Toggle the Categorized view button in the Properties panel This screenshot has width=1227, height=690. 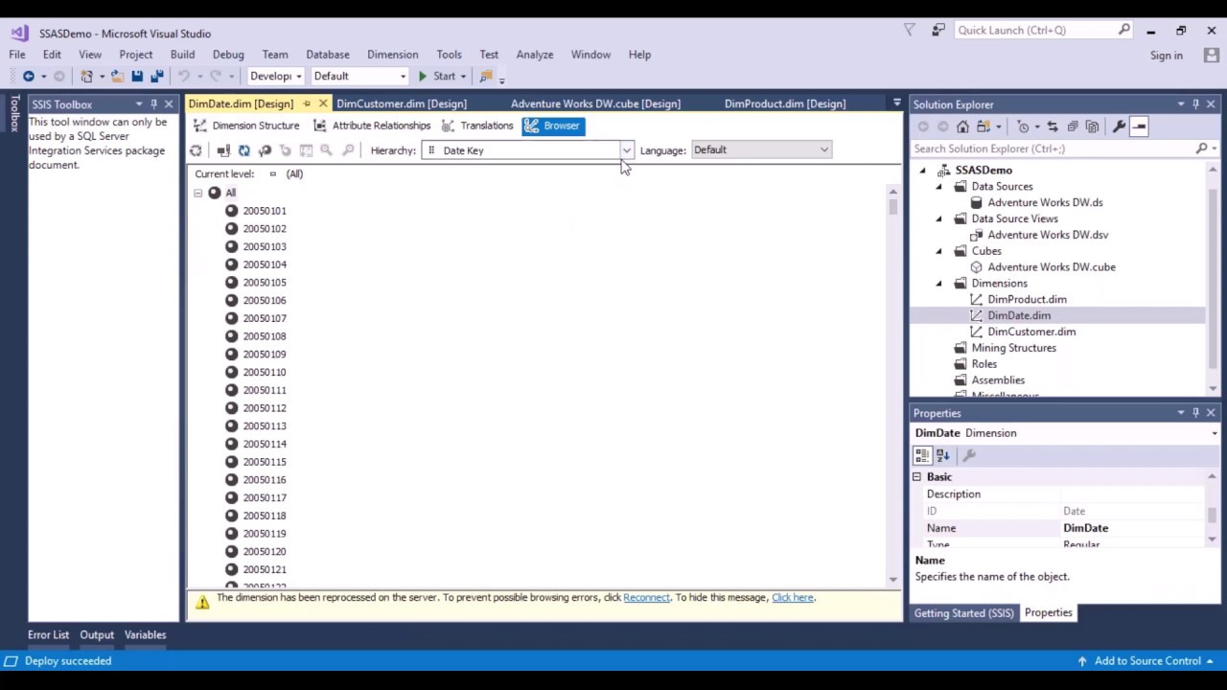pyautogui.click(x=922, y=456)
